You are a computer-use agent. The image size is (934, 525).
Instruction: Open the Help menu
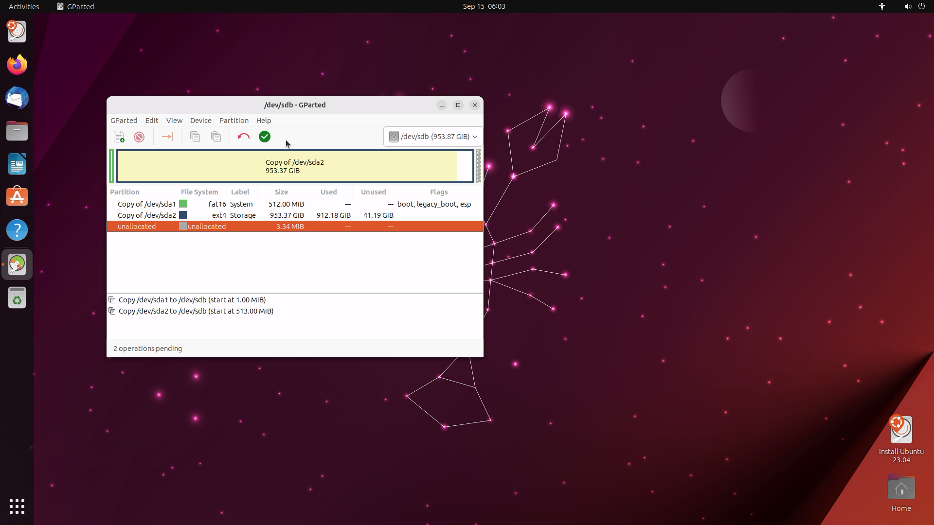click(x=264, y=121)
